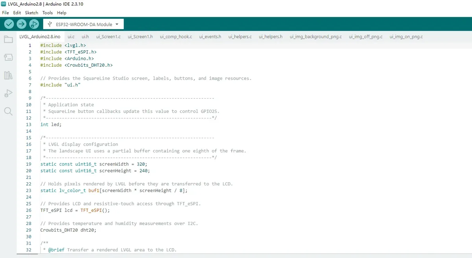This screenshot has height=258, width=472.
Task: Click the 'Provides the SquareLine Studio screen' comment
Action: [146, 79]
